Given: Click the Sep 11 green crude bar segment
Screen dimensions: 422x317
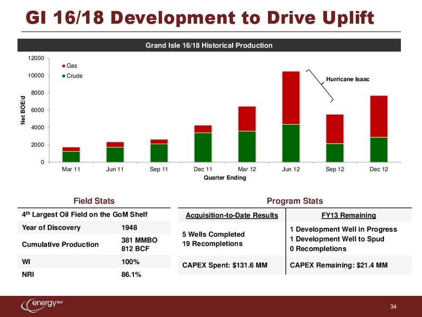Looking at the screenshot, I should [159, 153].
